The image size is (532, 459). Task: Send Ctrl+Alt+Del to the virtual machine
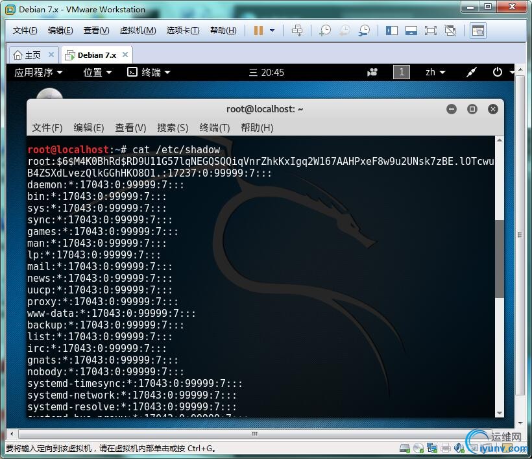(297, 31)
